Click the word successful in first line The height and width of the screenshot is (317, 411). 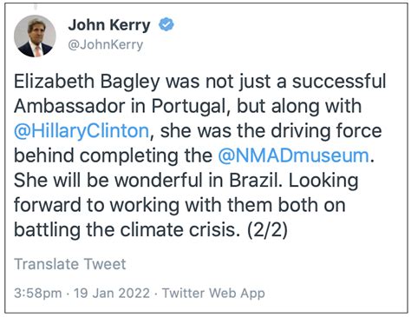339,82
